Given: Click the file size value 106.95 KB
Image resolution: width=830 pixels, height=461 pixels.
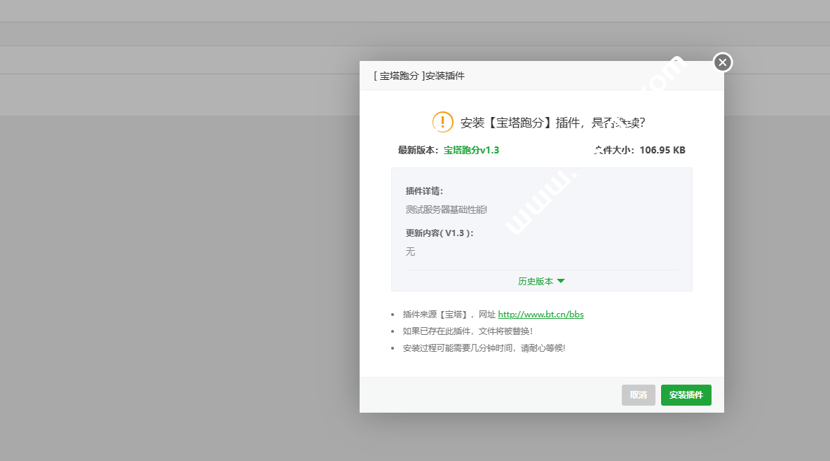Looking at the screenshot, I should tap(662, 149).
